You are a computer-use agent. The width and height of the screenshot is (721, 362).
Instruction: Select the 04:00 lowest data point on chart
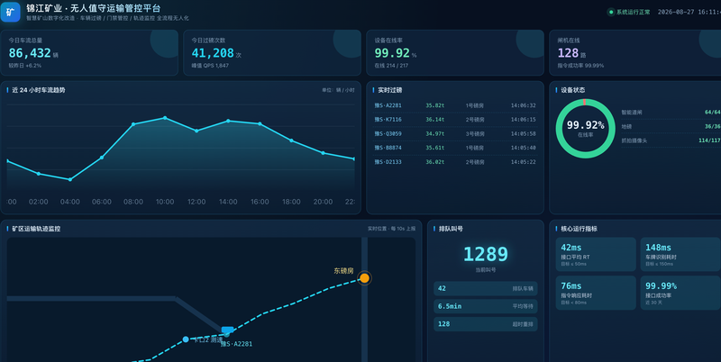point(70,179)
